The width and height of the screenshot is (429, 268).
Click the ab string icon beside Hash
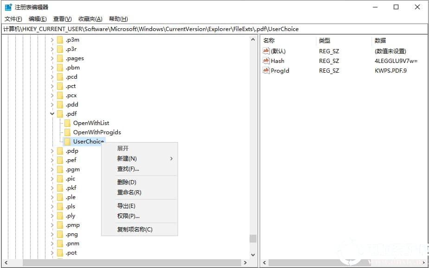tap(265, 61)
